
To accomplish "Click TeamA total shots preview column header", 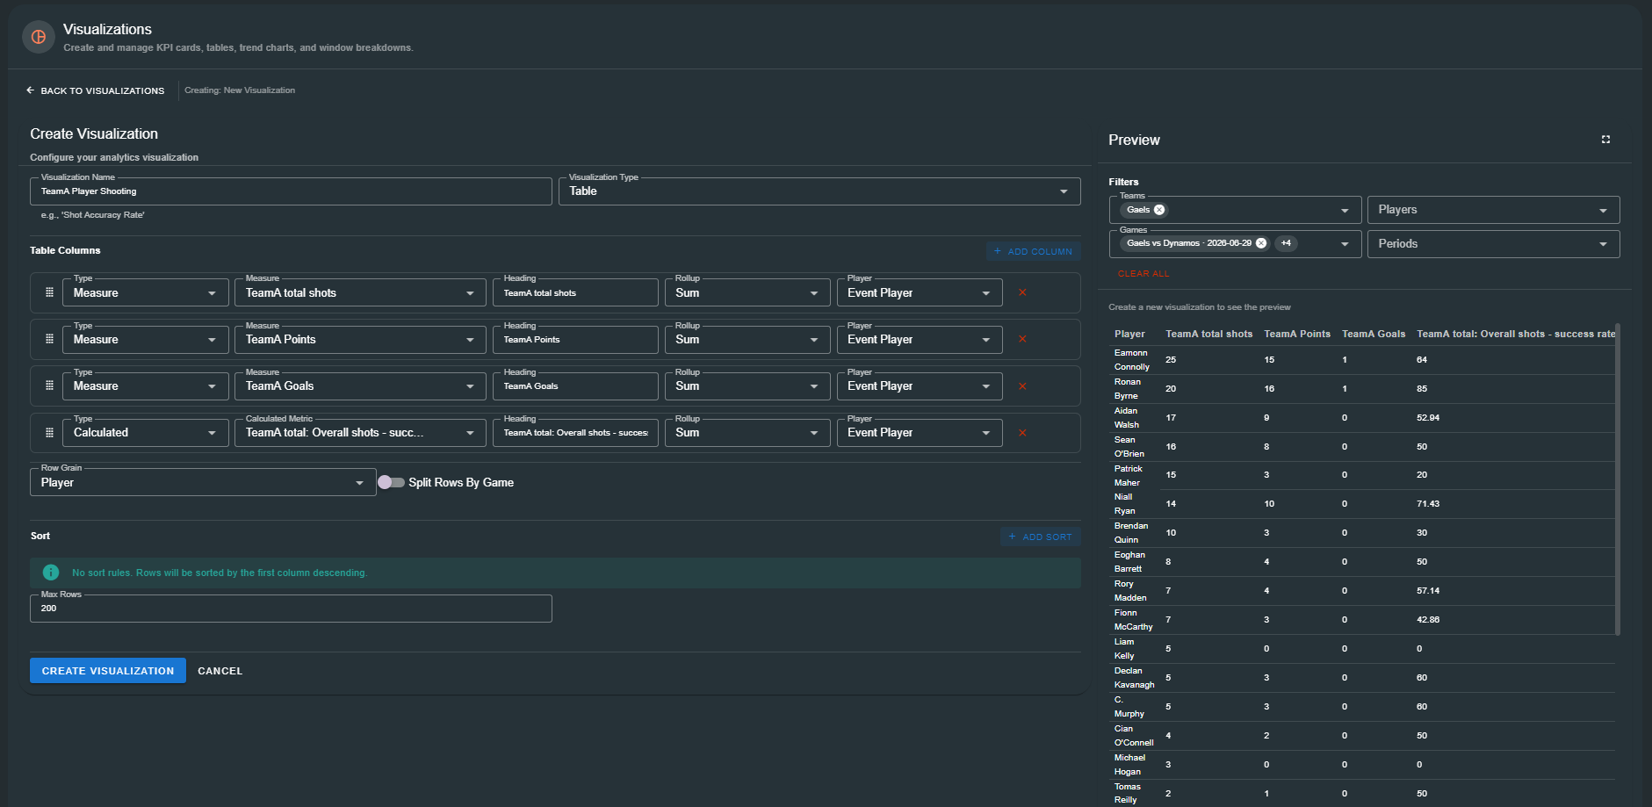I will [1208, 334].
